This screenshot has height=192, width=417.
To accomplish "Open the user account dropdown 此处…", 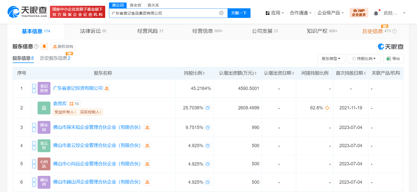I will (x=395, y=13).
